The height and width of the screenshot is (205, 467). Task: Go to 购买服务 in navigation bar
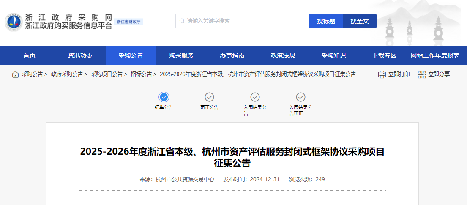pos(181,55)
